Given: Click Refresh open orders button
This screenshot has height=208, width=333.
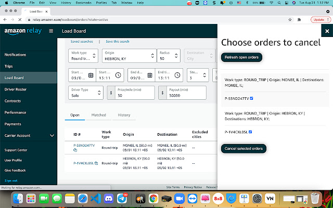Looking at the screenshot, I should 241,57.
